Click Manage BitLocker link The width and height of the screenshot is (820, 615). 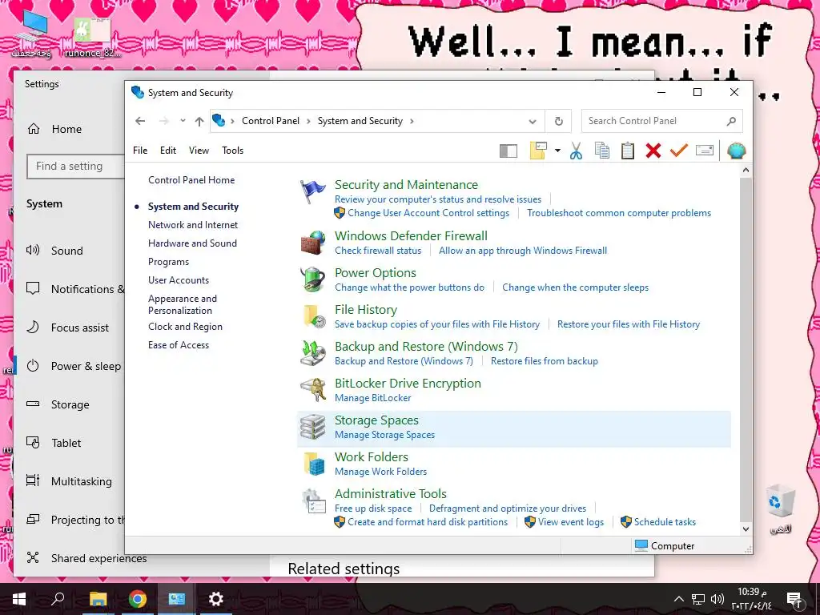coord(373,398)
